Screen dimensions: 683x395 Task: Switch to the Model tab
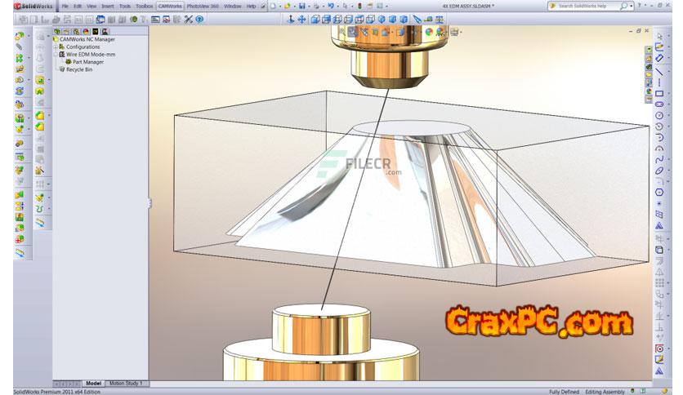pyautogui.click(x=93, y=384)
